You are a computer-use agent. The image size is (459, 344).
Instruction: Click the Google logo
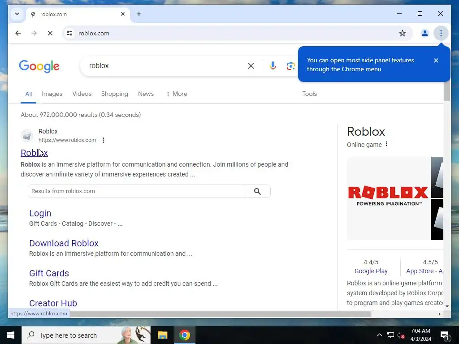click(39, 66)
